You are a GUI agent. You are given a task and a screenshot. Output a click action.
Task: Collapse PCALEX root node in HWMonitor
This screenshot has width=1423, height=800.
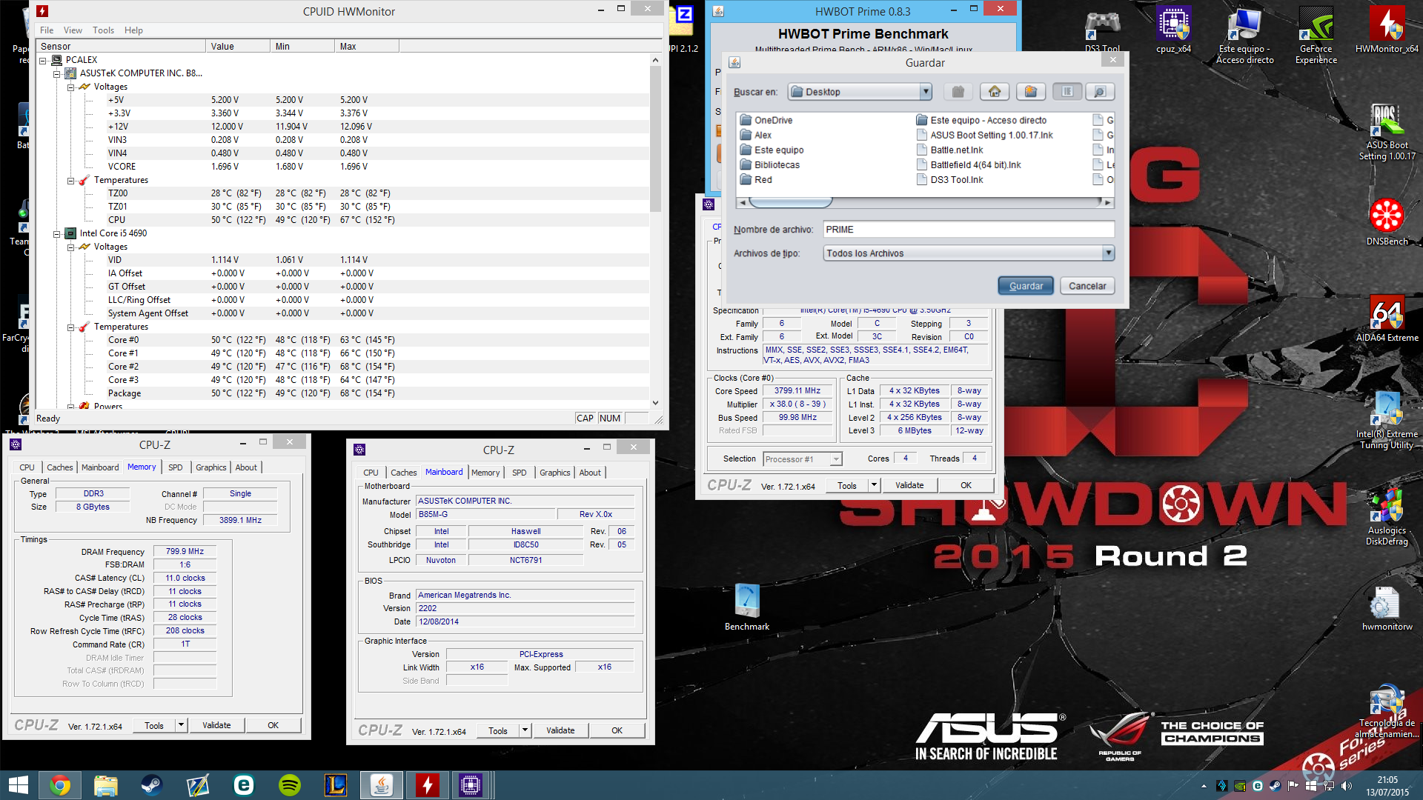(x=43, y=61)
